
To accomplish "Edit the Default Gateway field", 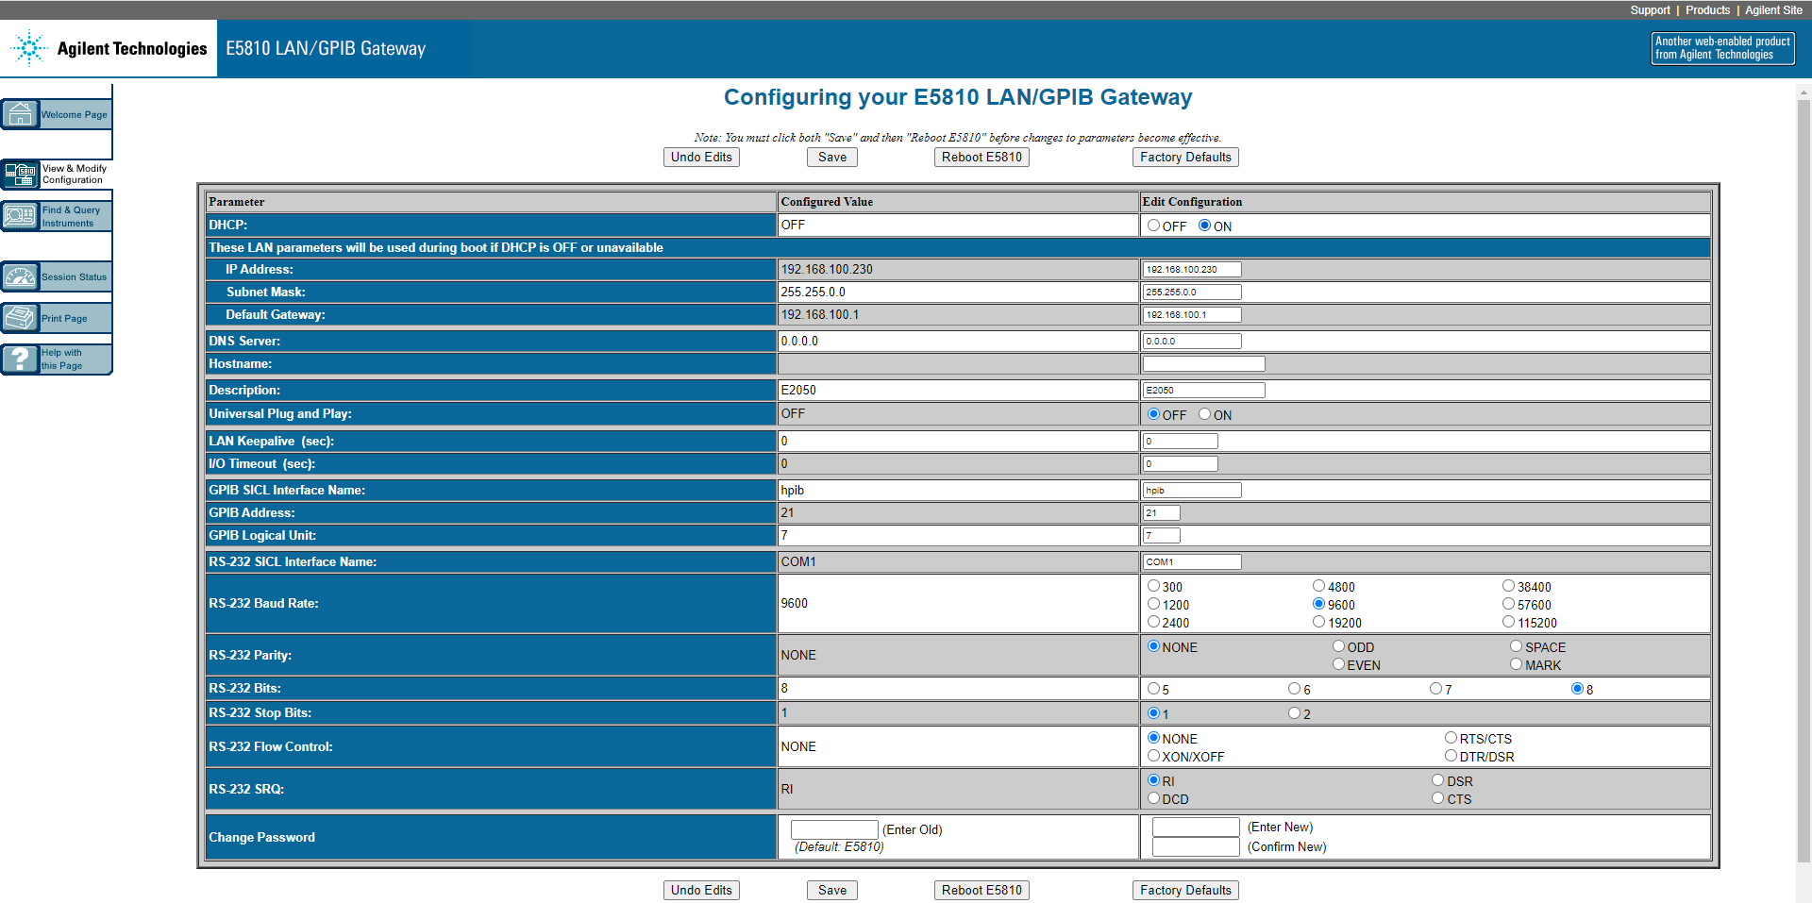I will pos(1192,315).
